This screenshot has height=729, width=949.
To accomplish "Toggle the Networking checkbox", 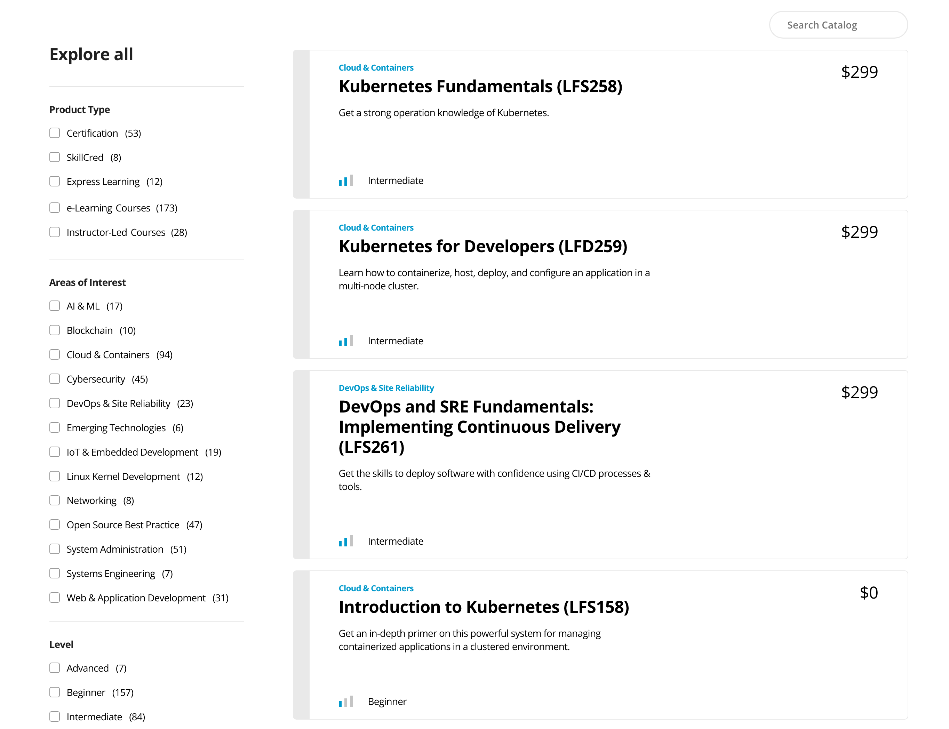I will point(55,500).
